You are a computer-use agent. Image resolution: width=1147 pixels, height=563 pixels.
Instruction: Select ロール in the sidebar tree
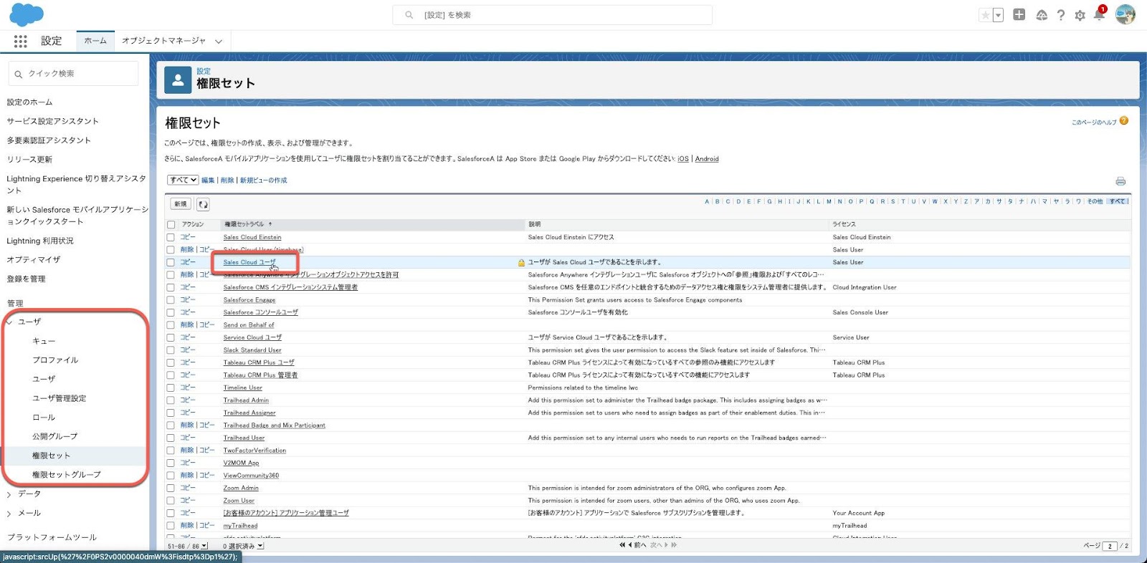[x=44, y=418]
